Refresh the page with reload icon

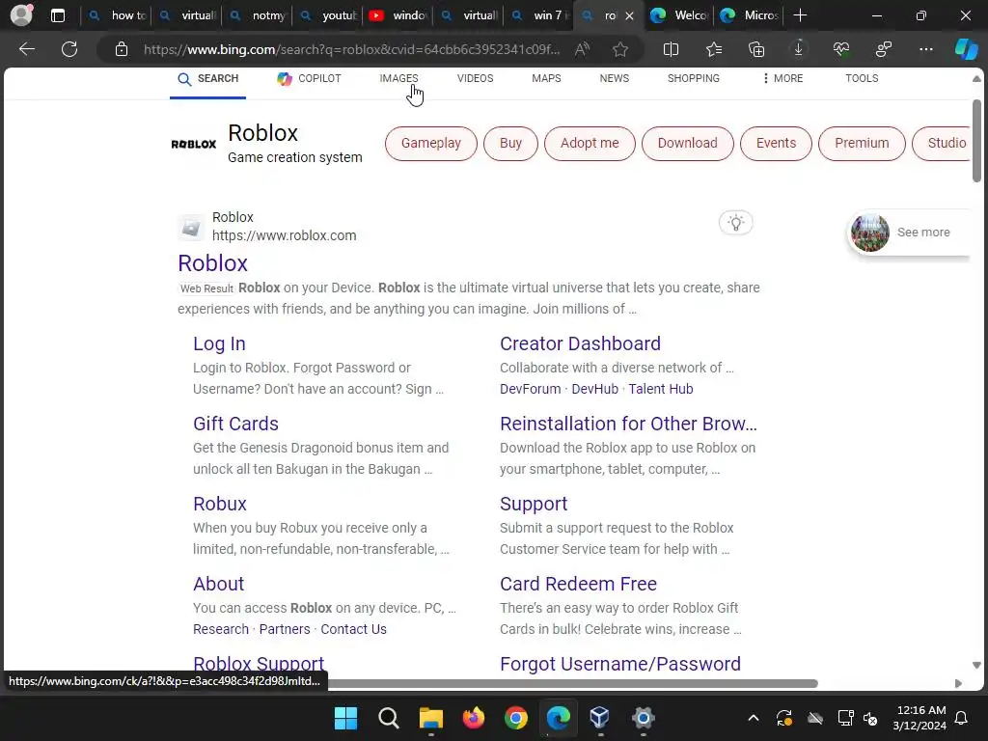[x=69, y=49]
